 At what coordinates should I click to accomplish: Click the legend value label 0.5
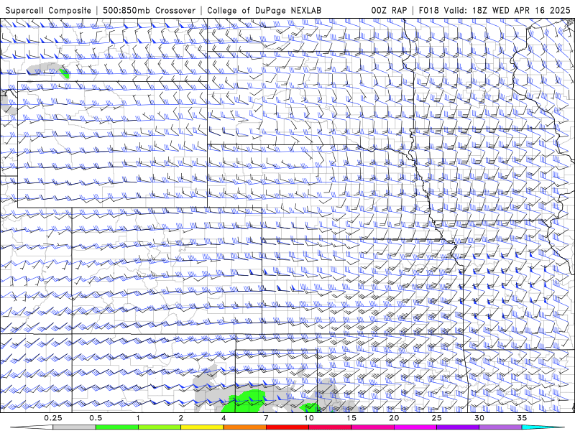[96, 418]
